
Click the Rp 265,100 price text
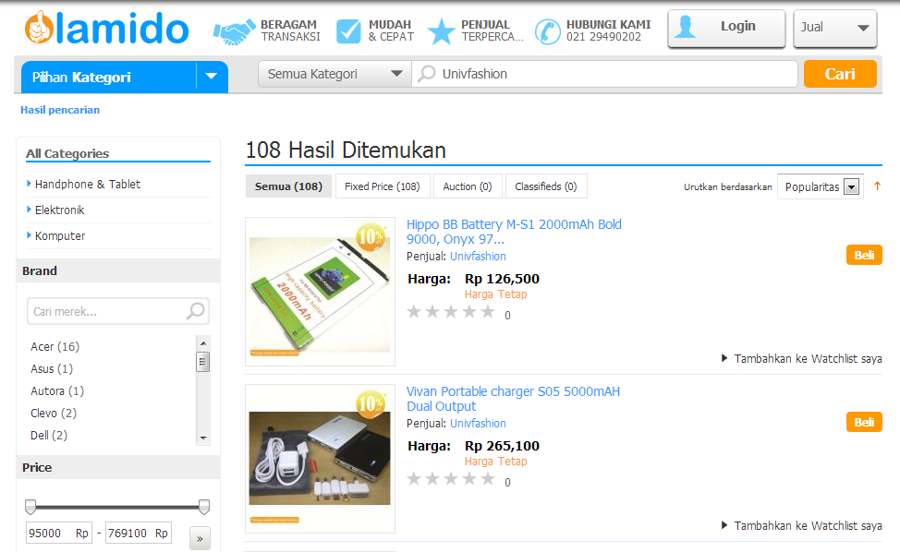503,446
